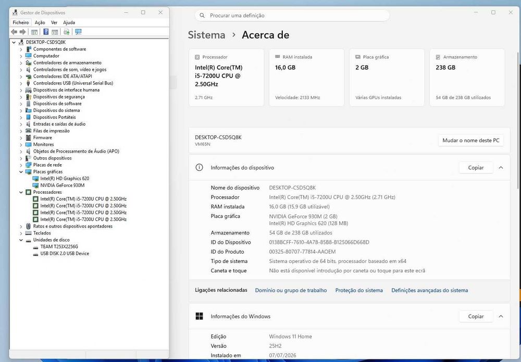Screen dimensions: 521x362
Task: Click the RAM instalada 16,0 GB card
Action: [x=306, y=78]
